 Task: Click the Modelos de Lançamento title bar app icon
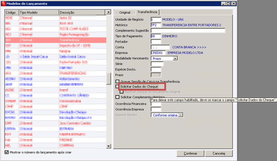pos(3,3)
